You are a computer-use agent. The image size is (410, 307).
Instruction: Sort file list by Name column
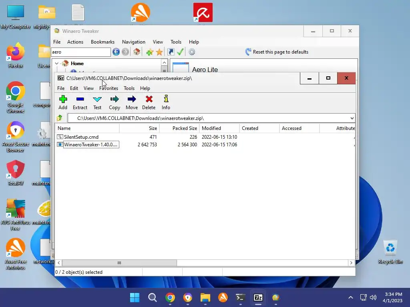[x=87, y=128]
